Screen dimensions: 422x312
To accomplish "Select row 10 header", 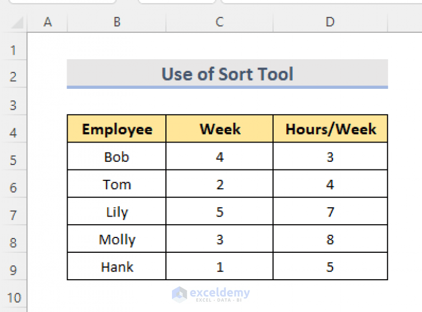I will click(x=13, y=294).
